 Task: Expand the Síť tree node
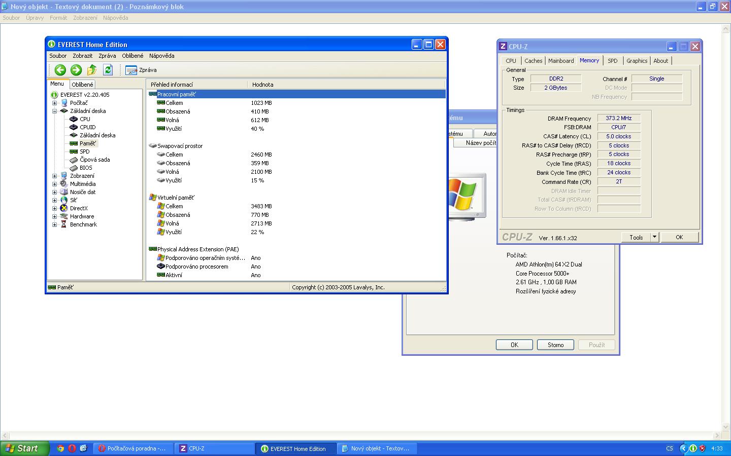[x=54, y=200]
